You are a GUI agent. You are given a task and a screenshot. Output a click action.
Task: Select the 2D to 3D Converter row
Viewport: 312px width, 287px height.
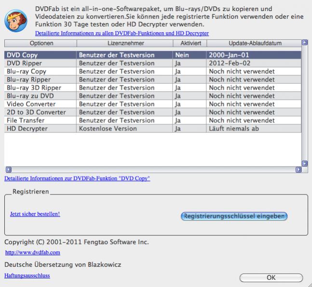pyautogui.click(x=153, y=112)
